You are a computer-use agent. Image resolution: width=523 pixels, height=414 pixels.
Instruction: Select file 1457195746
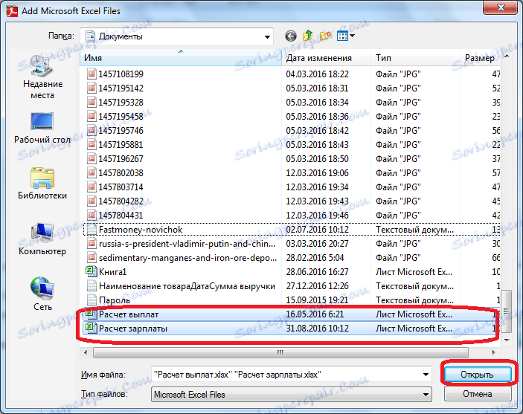pos(121,130)
